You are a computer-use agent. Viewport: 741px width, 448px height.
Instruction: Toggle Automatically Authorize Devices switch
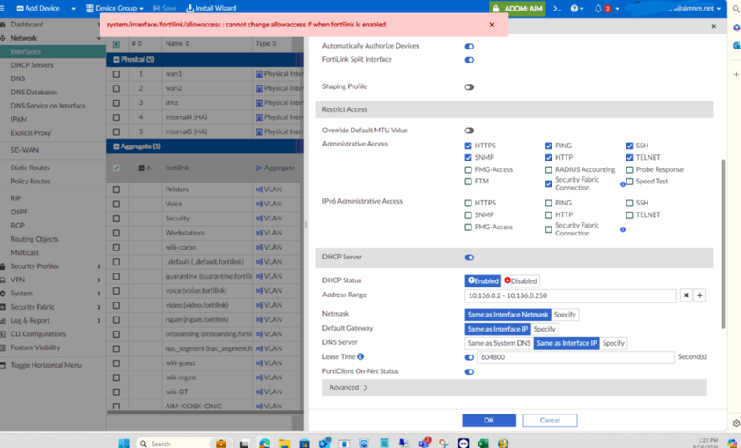[x=470, y=47]
